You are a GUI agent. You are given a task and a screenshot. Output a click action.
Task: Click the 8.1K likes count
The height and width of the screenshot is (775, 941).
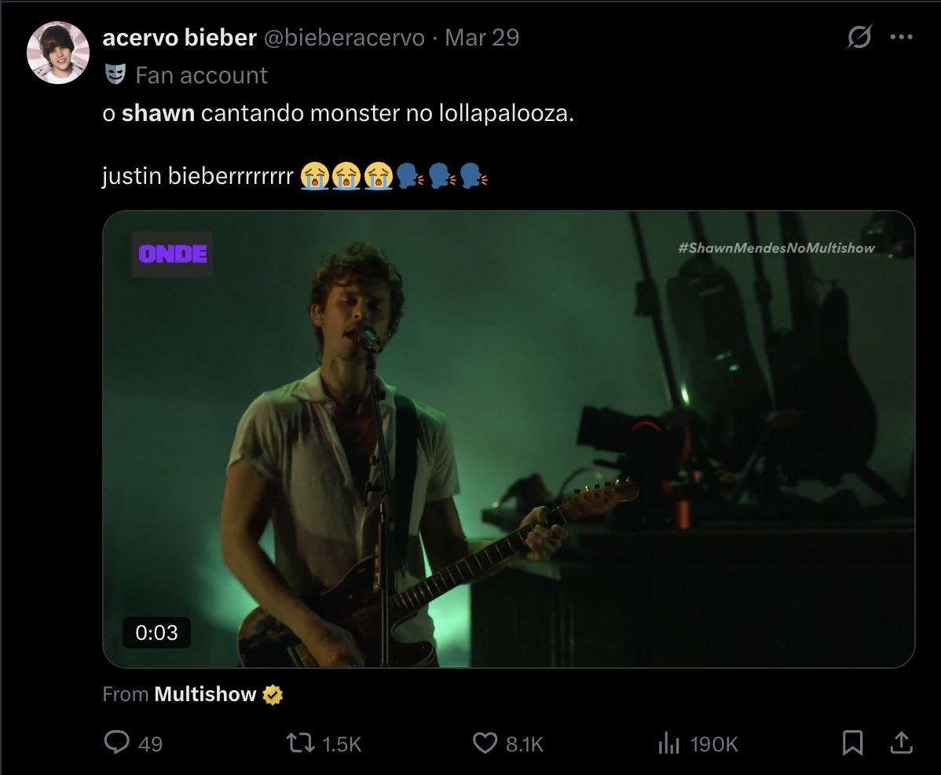coord(525,744)
